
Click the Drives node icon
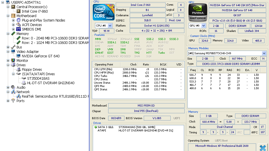click(x=13, y=65)
